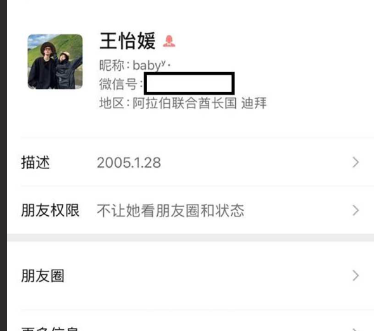Tap the 昵称 baby nickname line

135,65
